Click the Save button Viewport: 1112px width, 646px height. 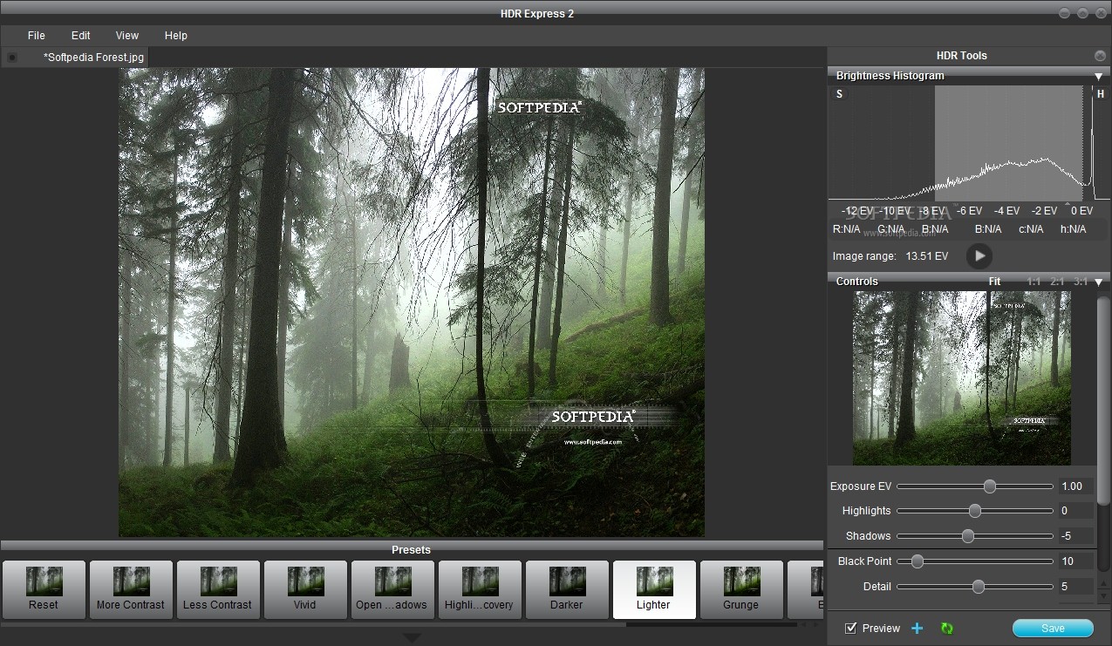[1053, 629]
